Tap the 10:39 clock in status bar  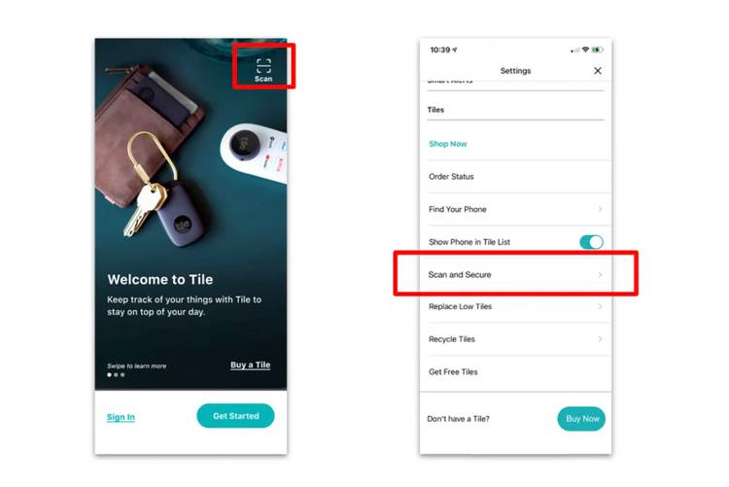tap(439, 50)
